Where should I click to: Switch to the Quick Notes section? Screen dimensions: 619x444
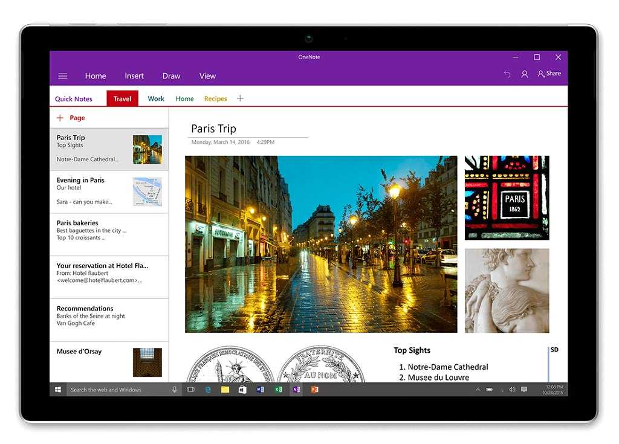coord(74,99)
